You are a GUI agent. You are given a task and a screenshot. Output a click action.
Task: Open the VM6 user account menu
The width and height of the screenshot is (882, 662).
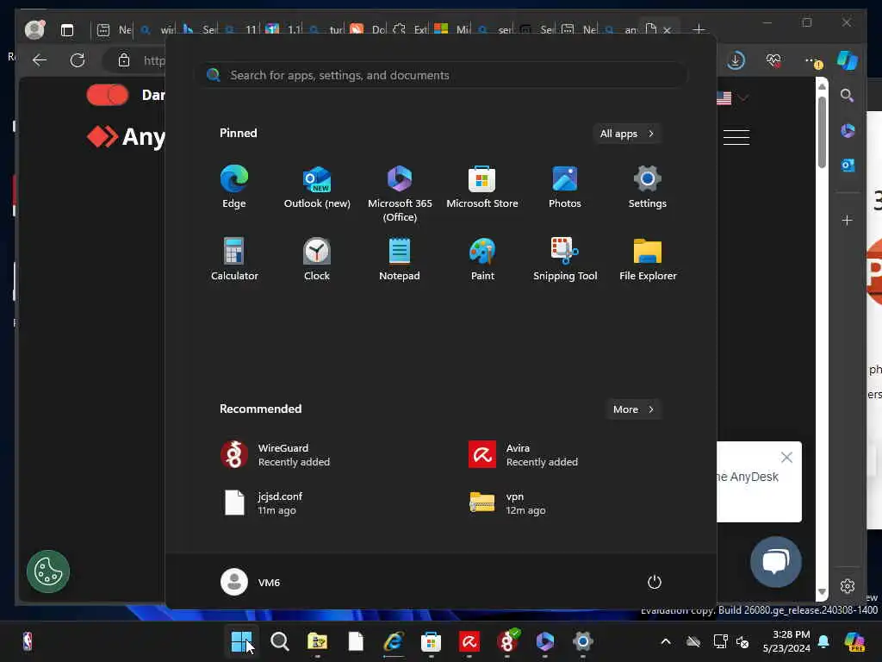pos(251,582)
